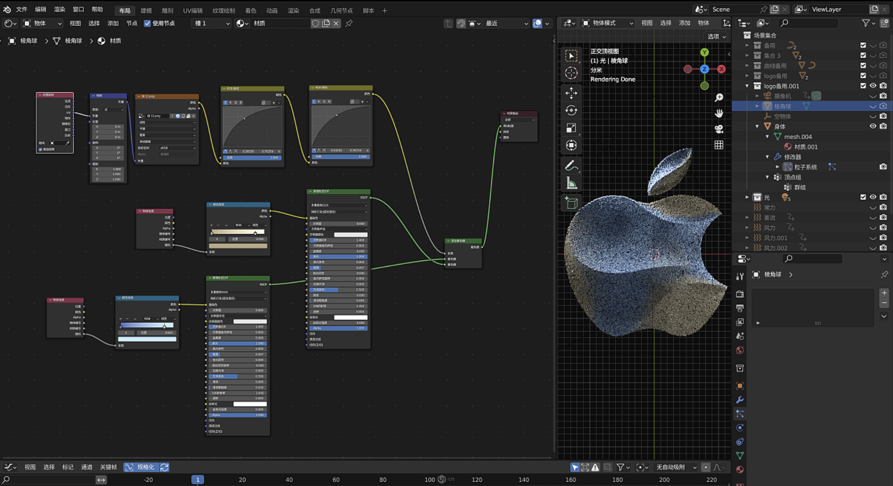
Task: Open the World properties tab
Action: pos(740,350)
